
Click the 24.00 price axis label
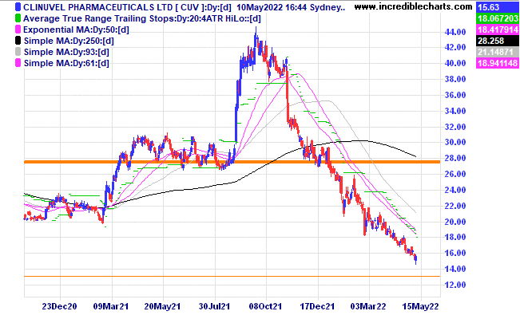tap(455, 190)
